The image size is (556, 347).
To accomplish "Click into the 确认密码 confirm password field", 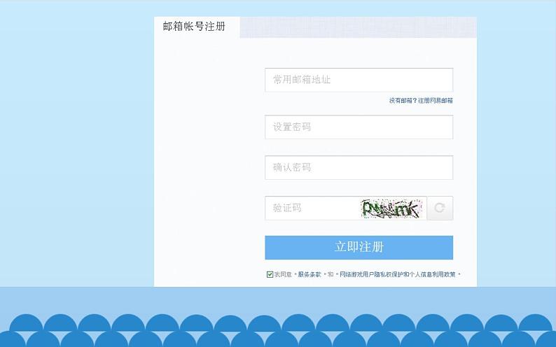I will (359, 167).
